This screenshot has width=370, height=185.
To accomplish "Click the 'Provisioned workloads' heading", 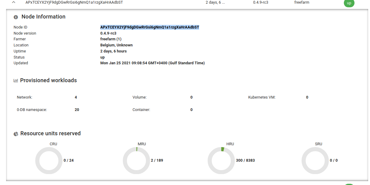I will click(48, 80).
